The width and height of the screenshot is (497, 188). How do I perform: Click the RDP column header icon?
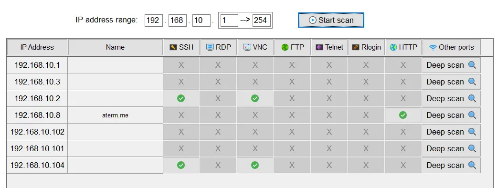[210, 47]
